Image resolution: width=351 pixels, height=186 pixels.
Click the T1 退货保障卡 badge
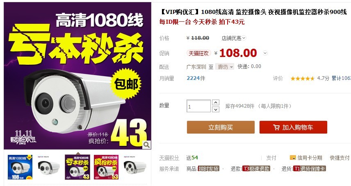click(309, 168)
